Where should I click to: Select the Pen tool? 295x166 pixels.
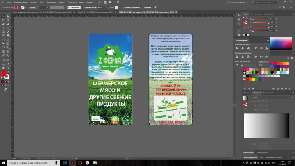point(3,24)
